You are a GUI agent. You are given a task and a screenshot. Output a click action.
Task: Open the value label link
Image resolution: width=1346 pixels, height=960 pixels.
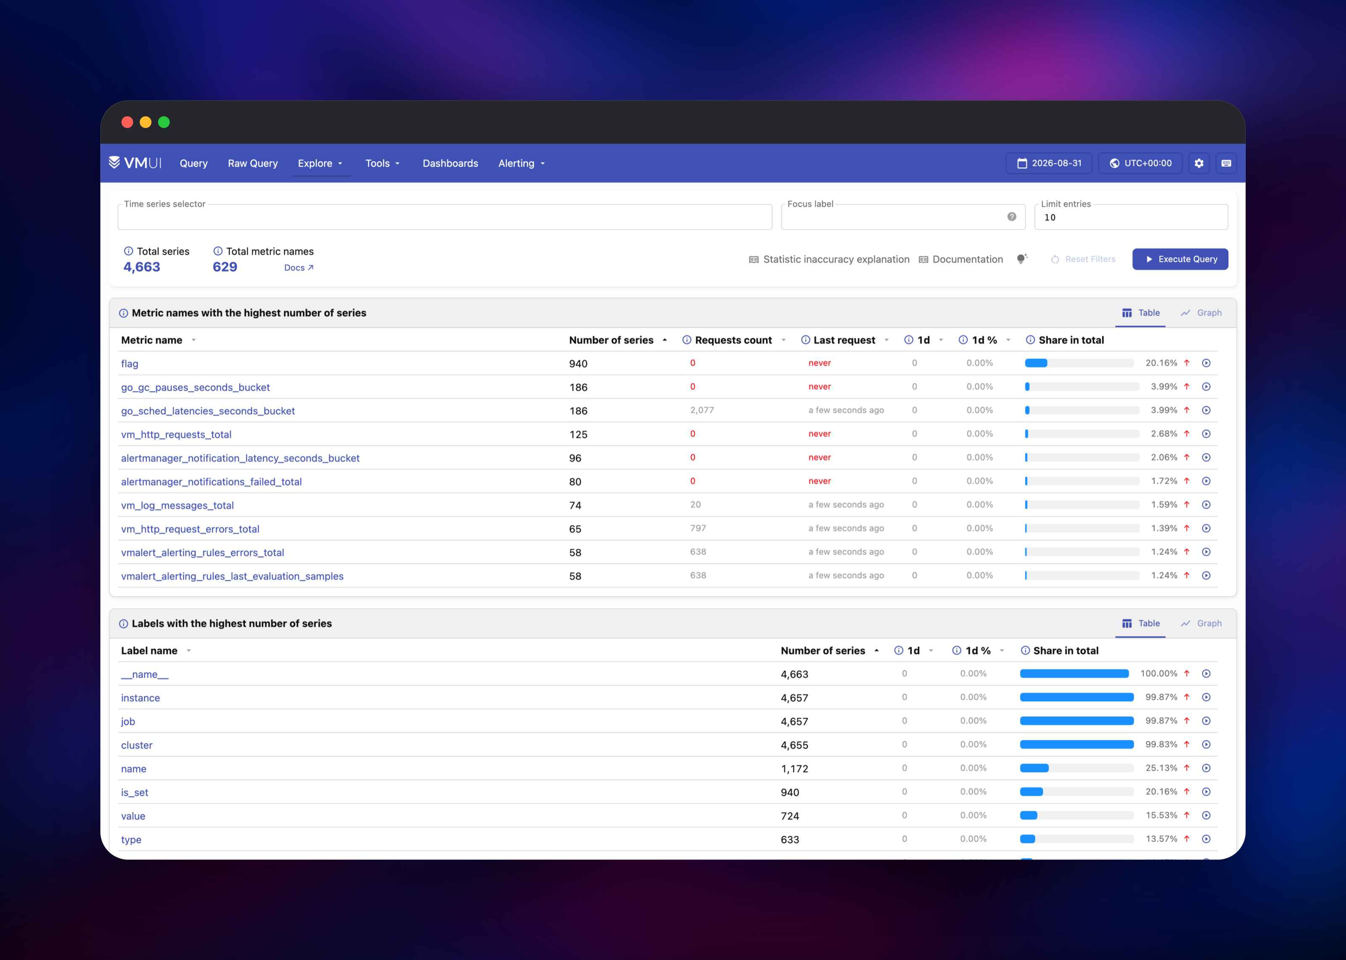click(133, 817)
